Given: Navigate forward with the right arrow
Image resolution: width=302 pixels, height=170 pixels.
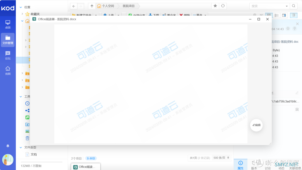Looking at the screenshot, I should [x=81, y=6].
